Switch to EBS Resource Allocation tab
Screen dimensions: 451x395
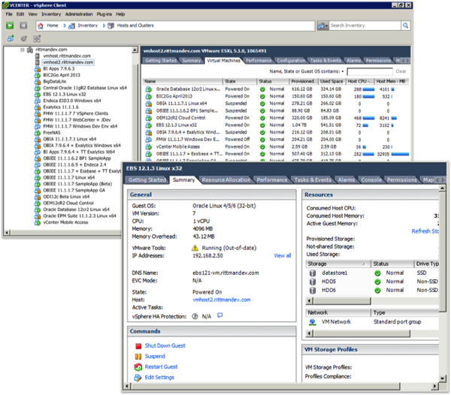coord(226,179)
